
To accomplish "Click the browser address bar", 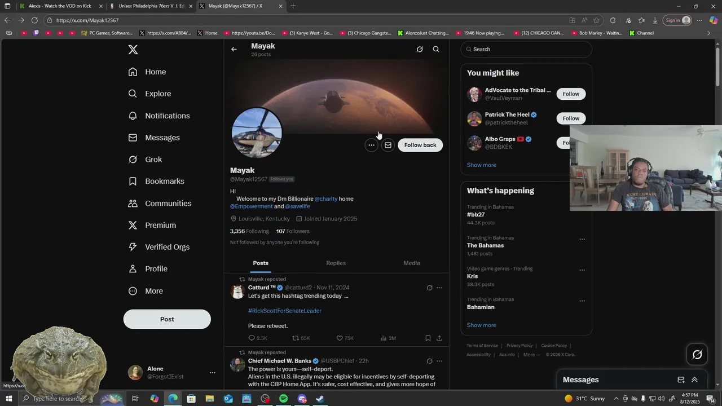I will coord(305,20).
